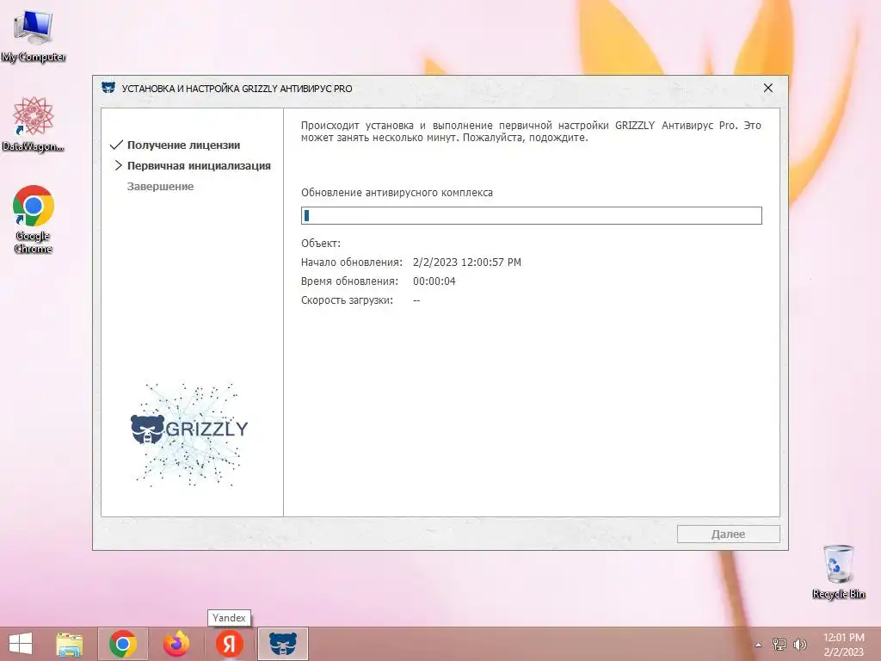Select the Первичная инициализация step
Viewport: 881px width, 661px height.
pyautogui.click(x=199, y=166)
